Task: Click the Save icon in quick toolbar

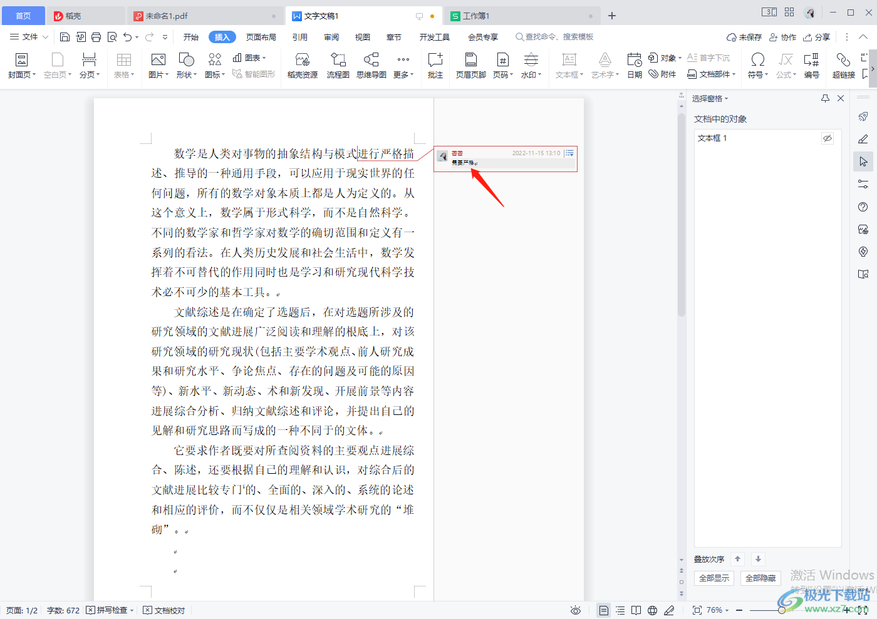Action: pos(65,37)
